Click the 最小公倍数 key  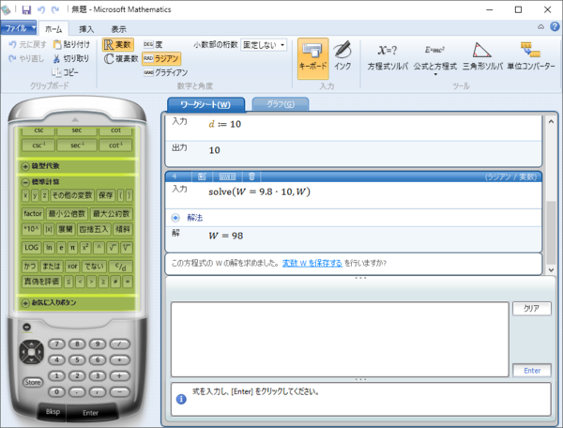[x=67, y=214]
